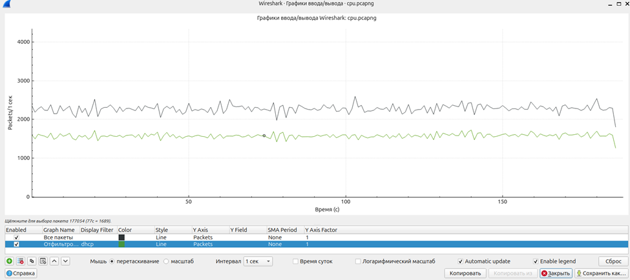The image size is (630, 280).
Task: Click the dhcp display filter cell
Action: coord(98,244)
